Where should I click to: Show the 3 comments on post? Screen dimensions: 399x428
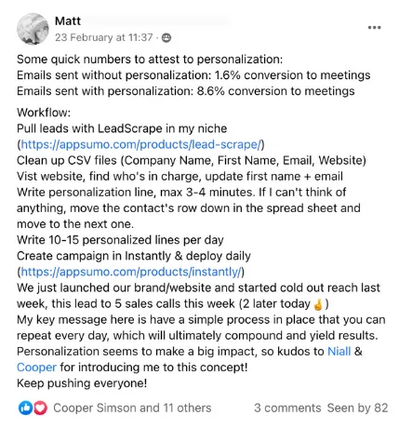click(x=287, y=408)
